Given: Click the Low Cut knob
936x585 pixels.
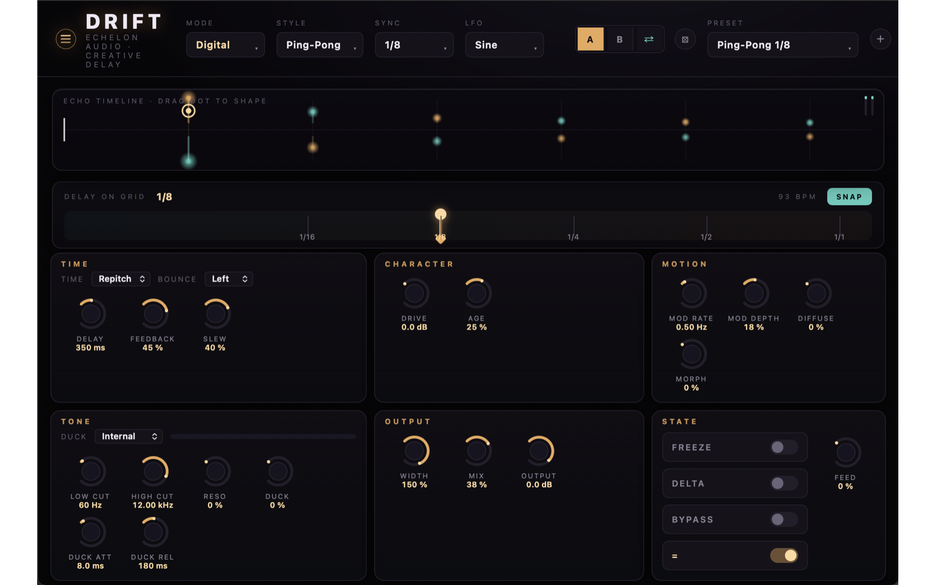Looking at the screenshot, I should click(x=90, y=471).
